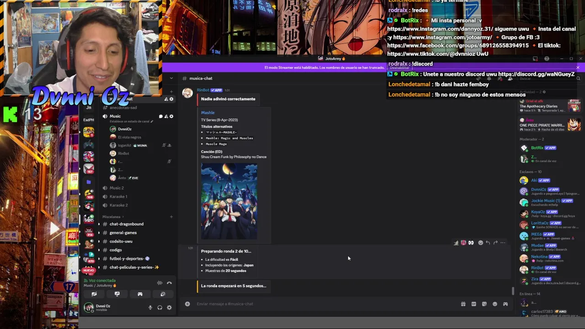This screenshot has width=585, height=329.
Task: Turn on camera in voice panel
Action: pos(94,294)
